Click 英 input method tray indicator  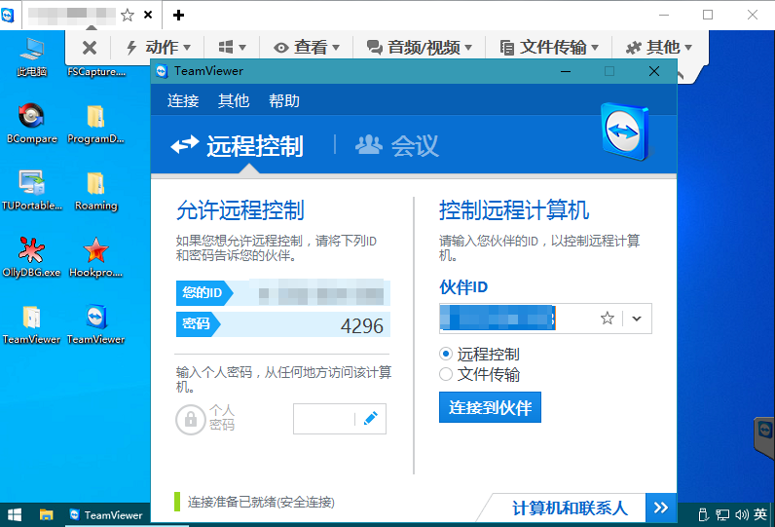[760, 514]
